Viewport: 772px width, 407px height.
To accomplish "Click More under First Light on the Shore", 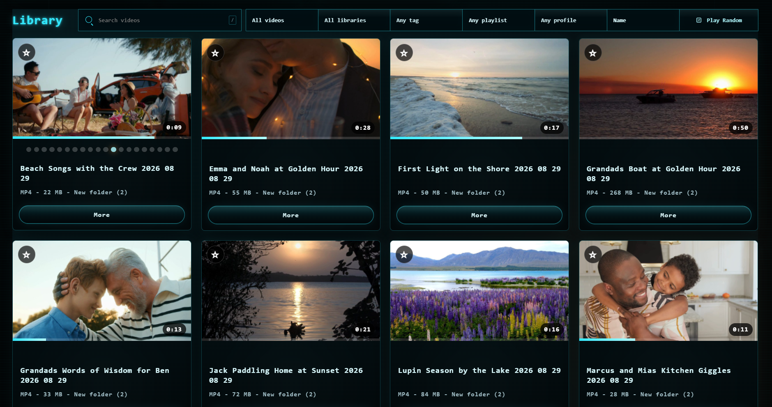I will pyautogui.click(x=479, y=215).
